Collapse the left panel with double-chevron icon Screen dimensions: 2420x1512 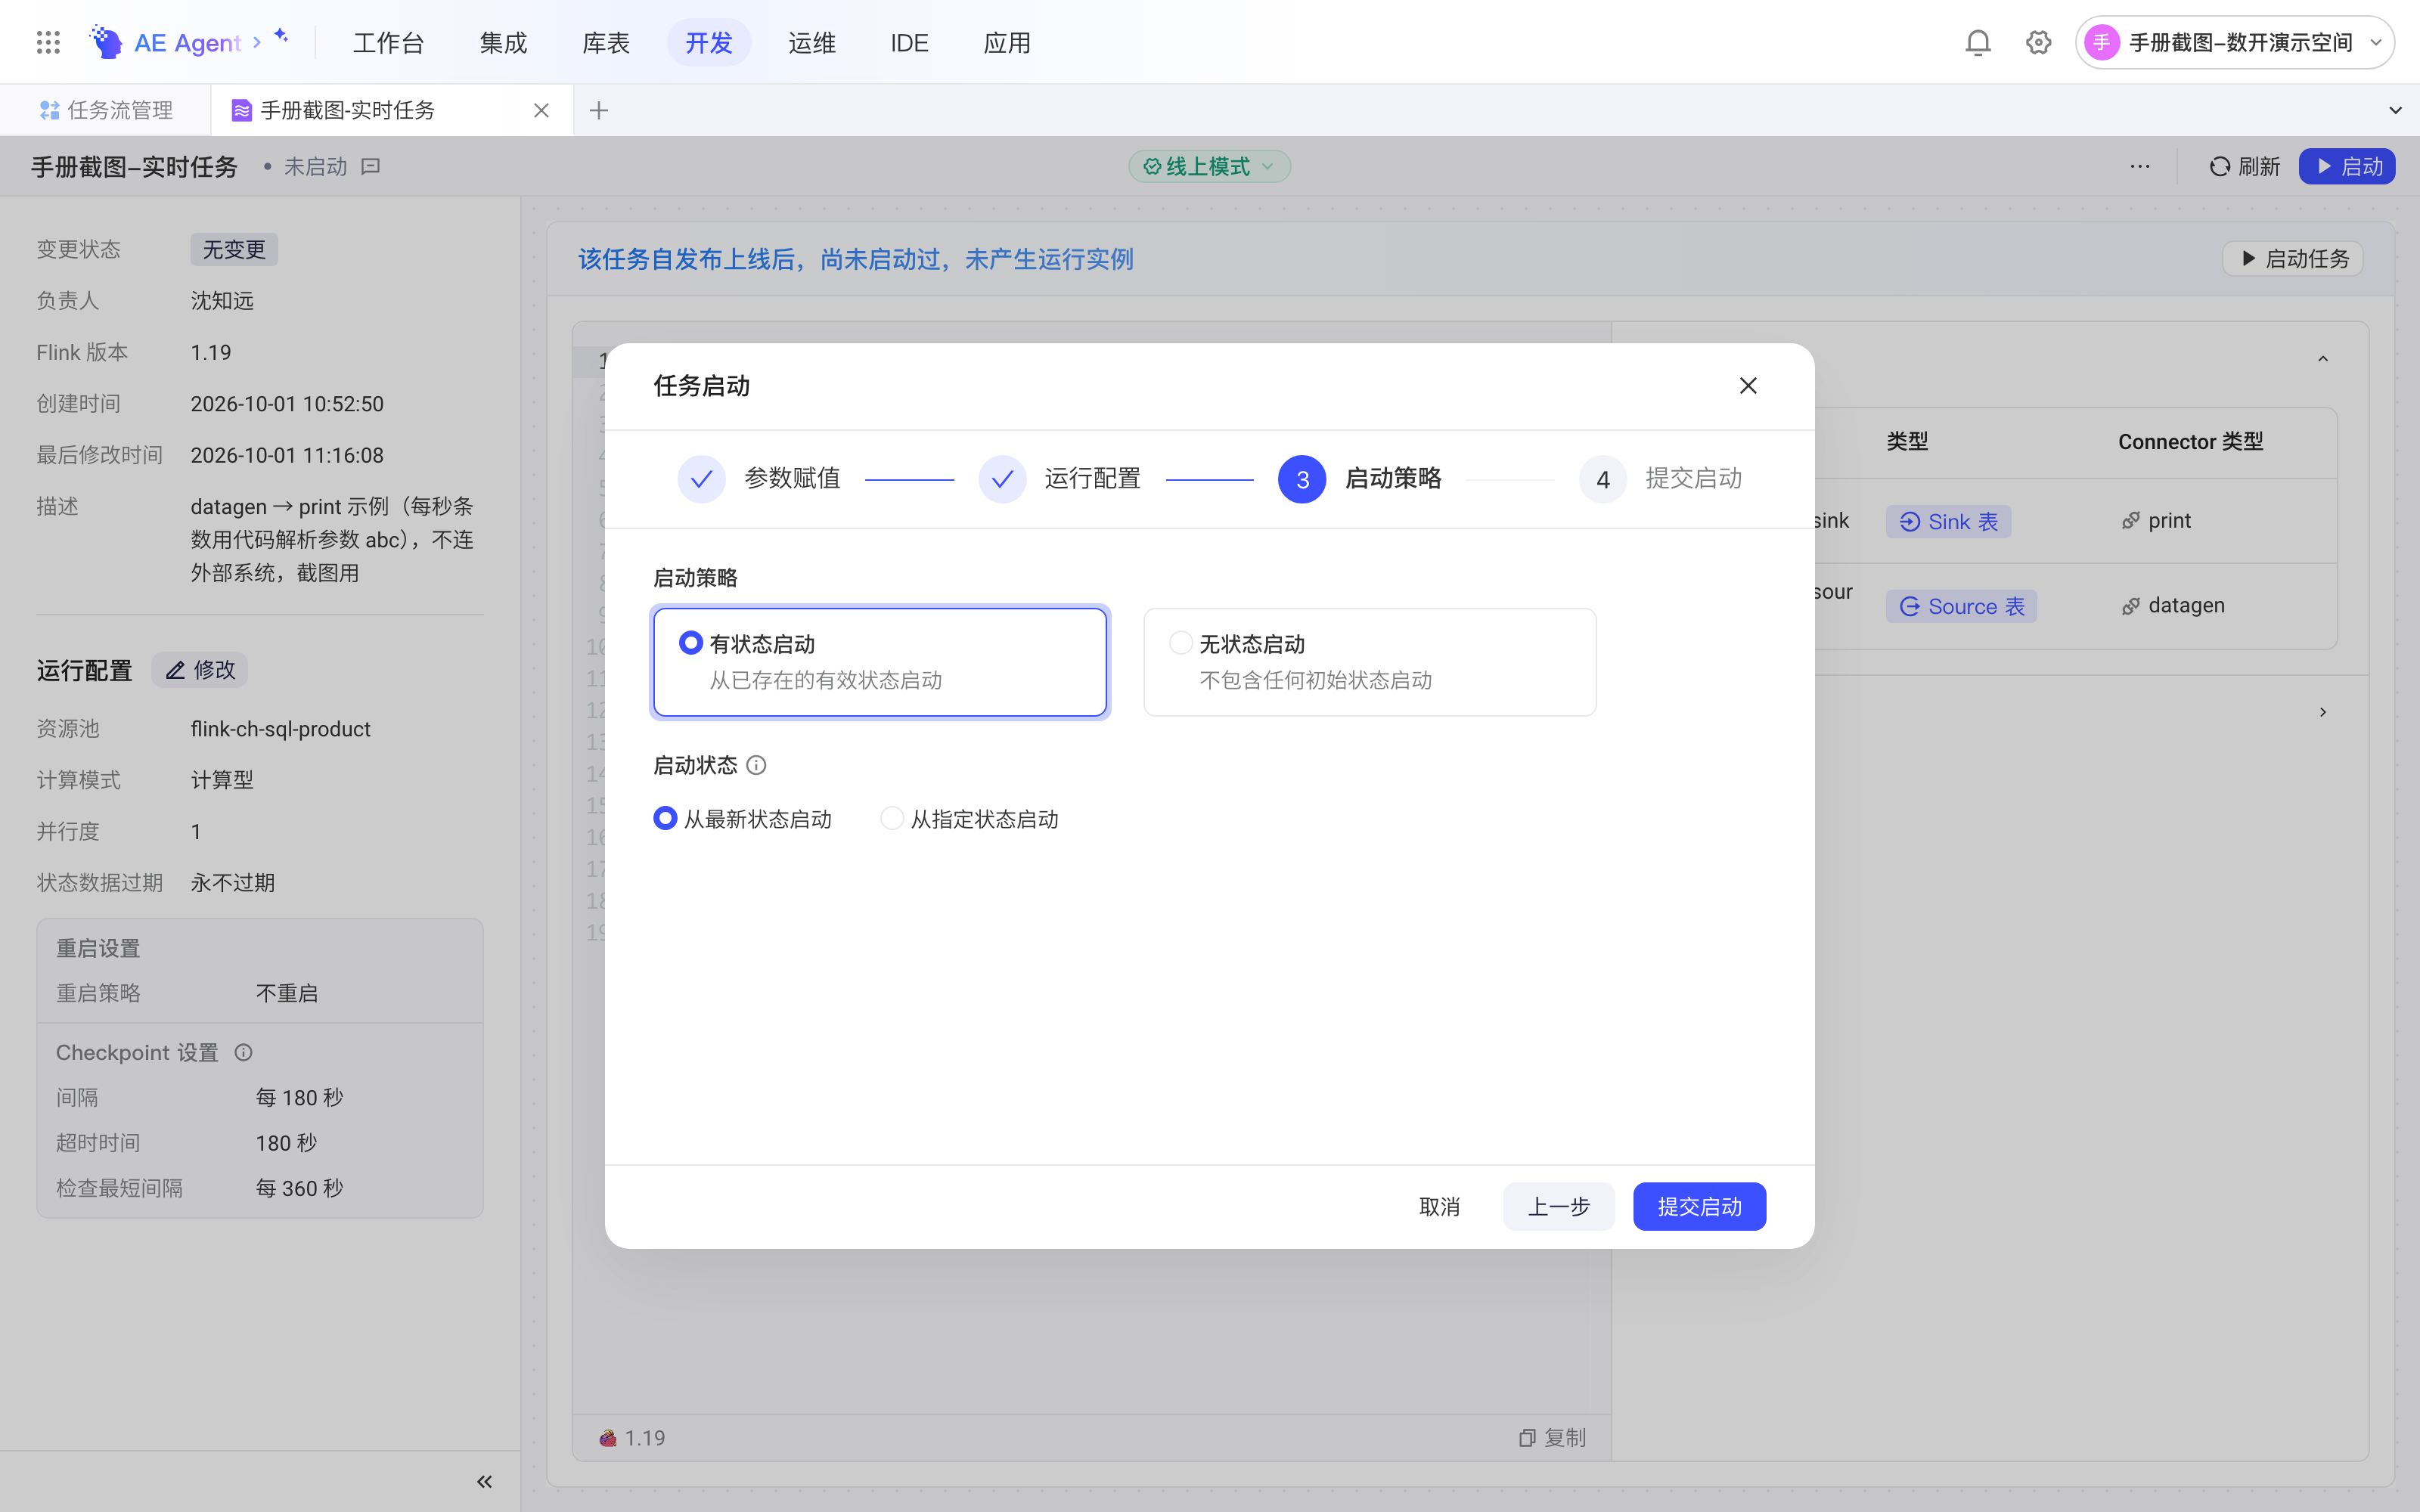pyautogui.click(x=484, y=1481)
